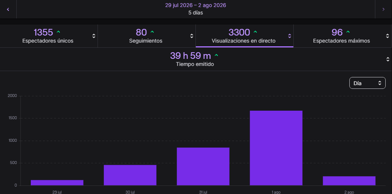The image size is (392, 194).
Task: Open the 29 jul – 2 ago date picker
Action: coord(196,9)
